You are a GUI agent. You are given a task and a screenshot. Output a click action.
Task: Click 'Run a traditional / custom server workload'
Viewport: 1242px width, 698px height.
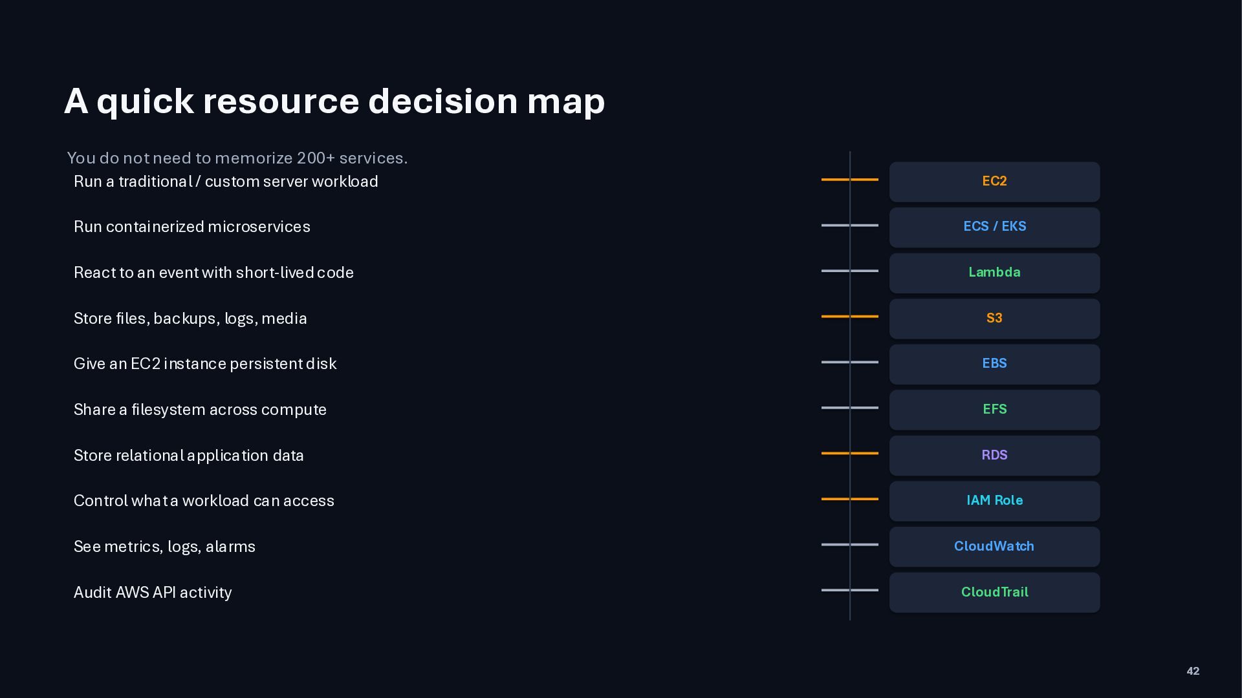click(x=226, y=182)
